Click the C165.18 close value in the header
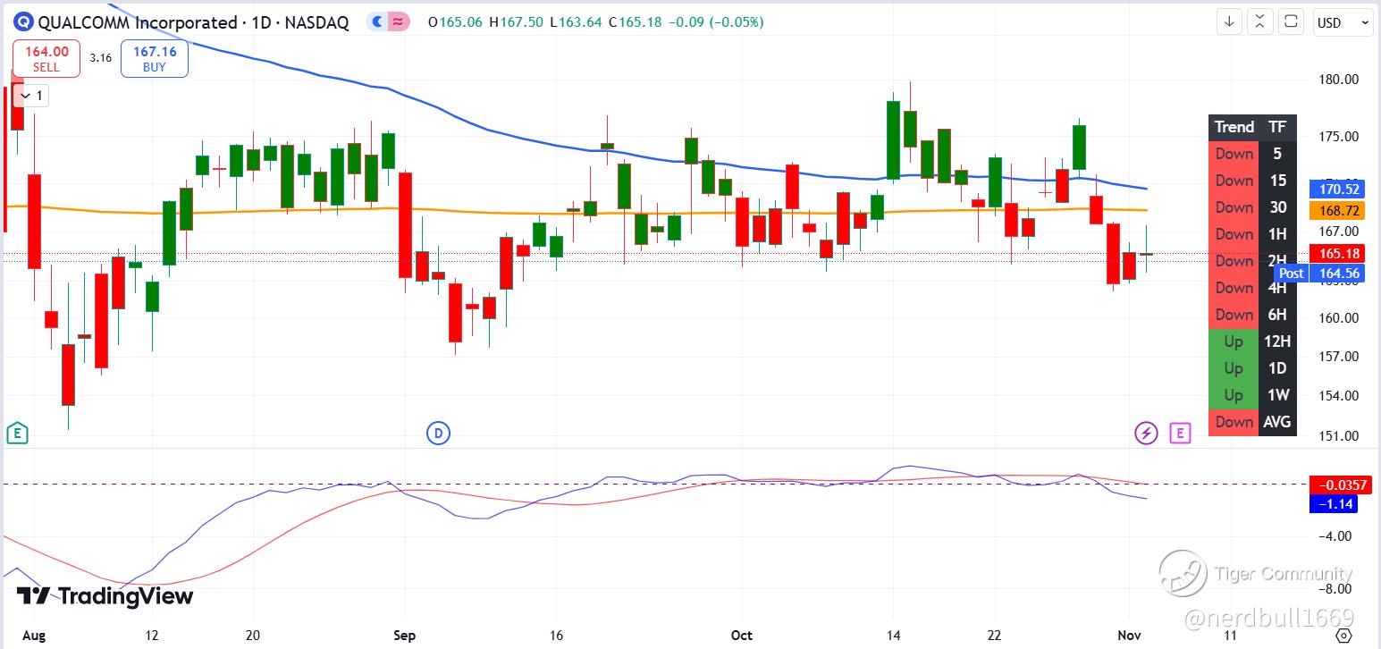The height and width of the screenshot is (649, 1381). [x=635, y=22]
